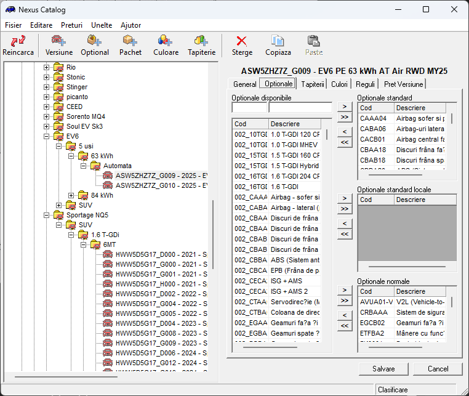
Task: Click the Reincarca reload icon
Action: pyautogui.click(x=18, y=41)
